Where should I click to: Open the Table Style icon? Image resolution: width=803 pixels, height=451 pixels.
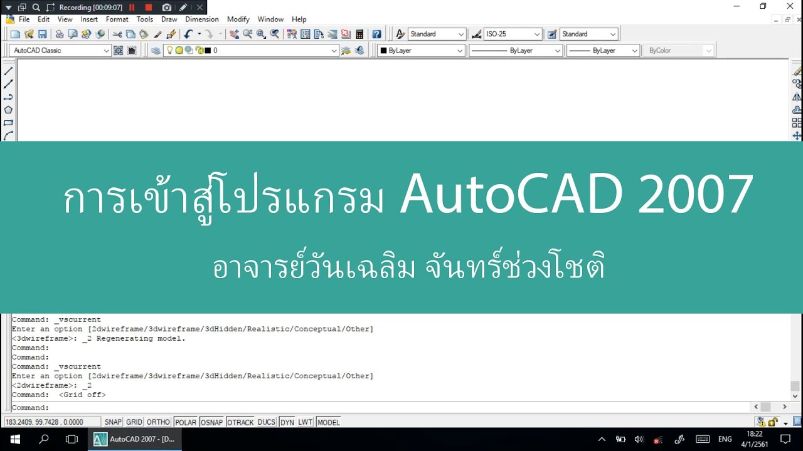click(x=552, y=34)
